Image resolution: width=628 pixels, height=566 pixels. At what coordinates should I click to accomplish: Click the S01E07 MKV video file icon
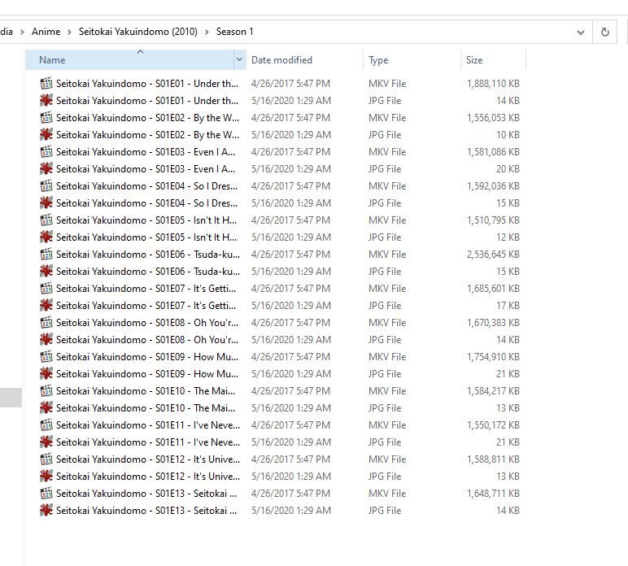tap(46, 288)
